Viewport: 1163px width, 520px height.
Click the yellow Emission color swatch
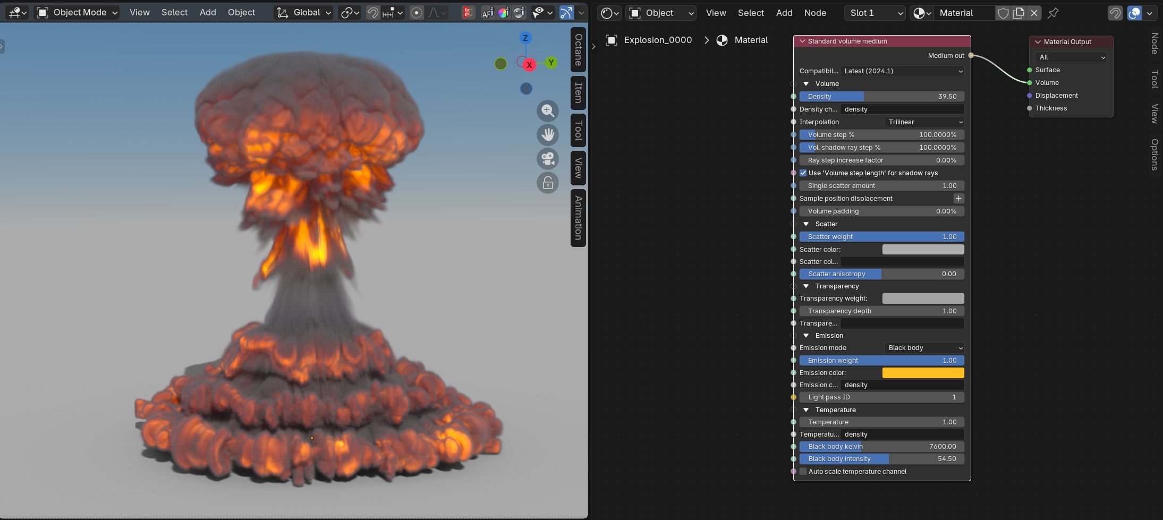coord(923,373)
